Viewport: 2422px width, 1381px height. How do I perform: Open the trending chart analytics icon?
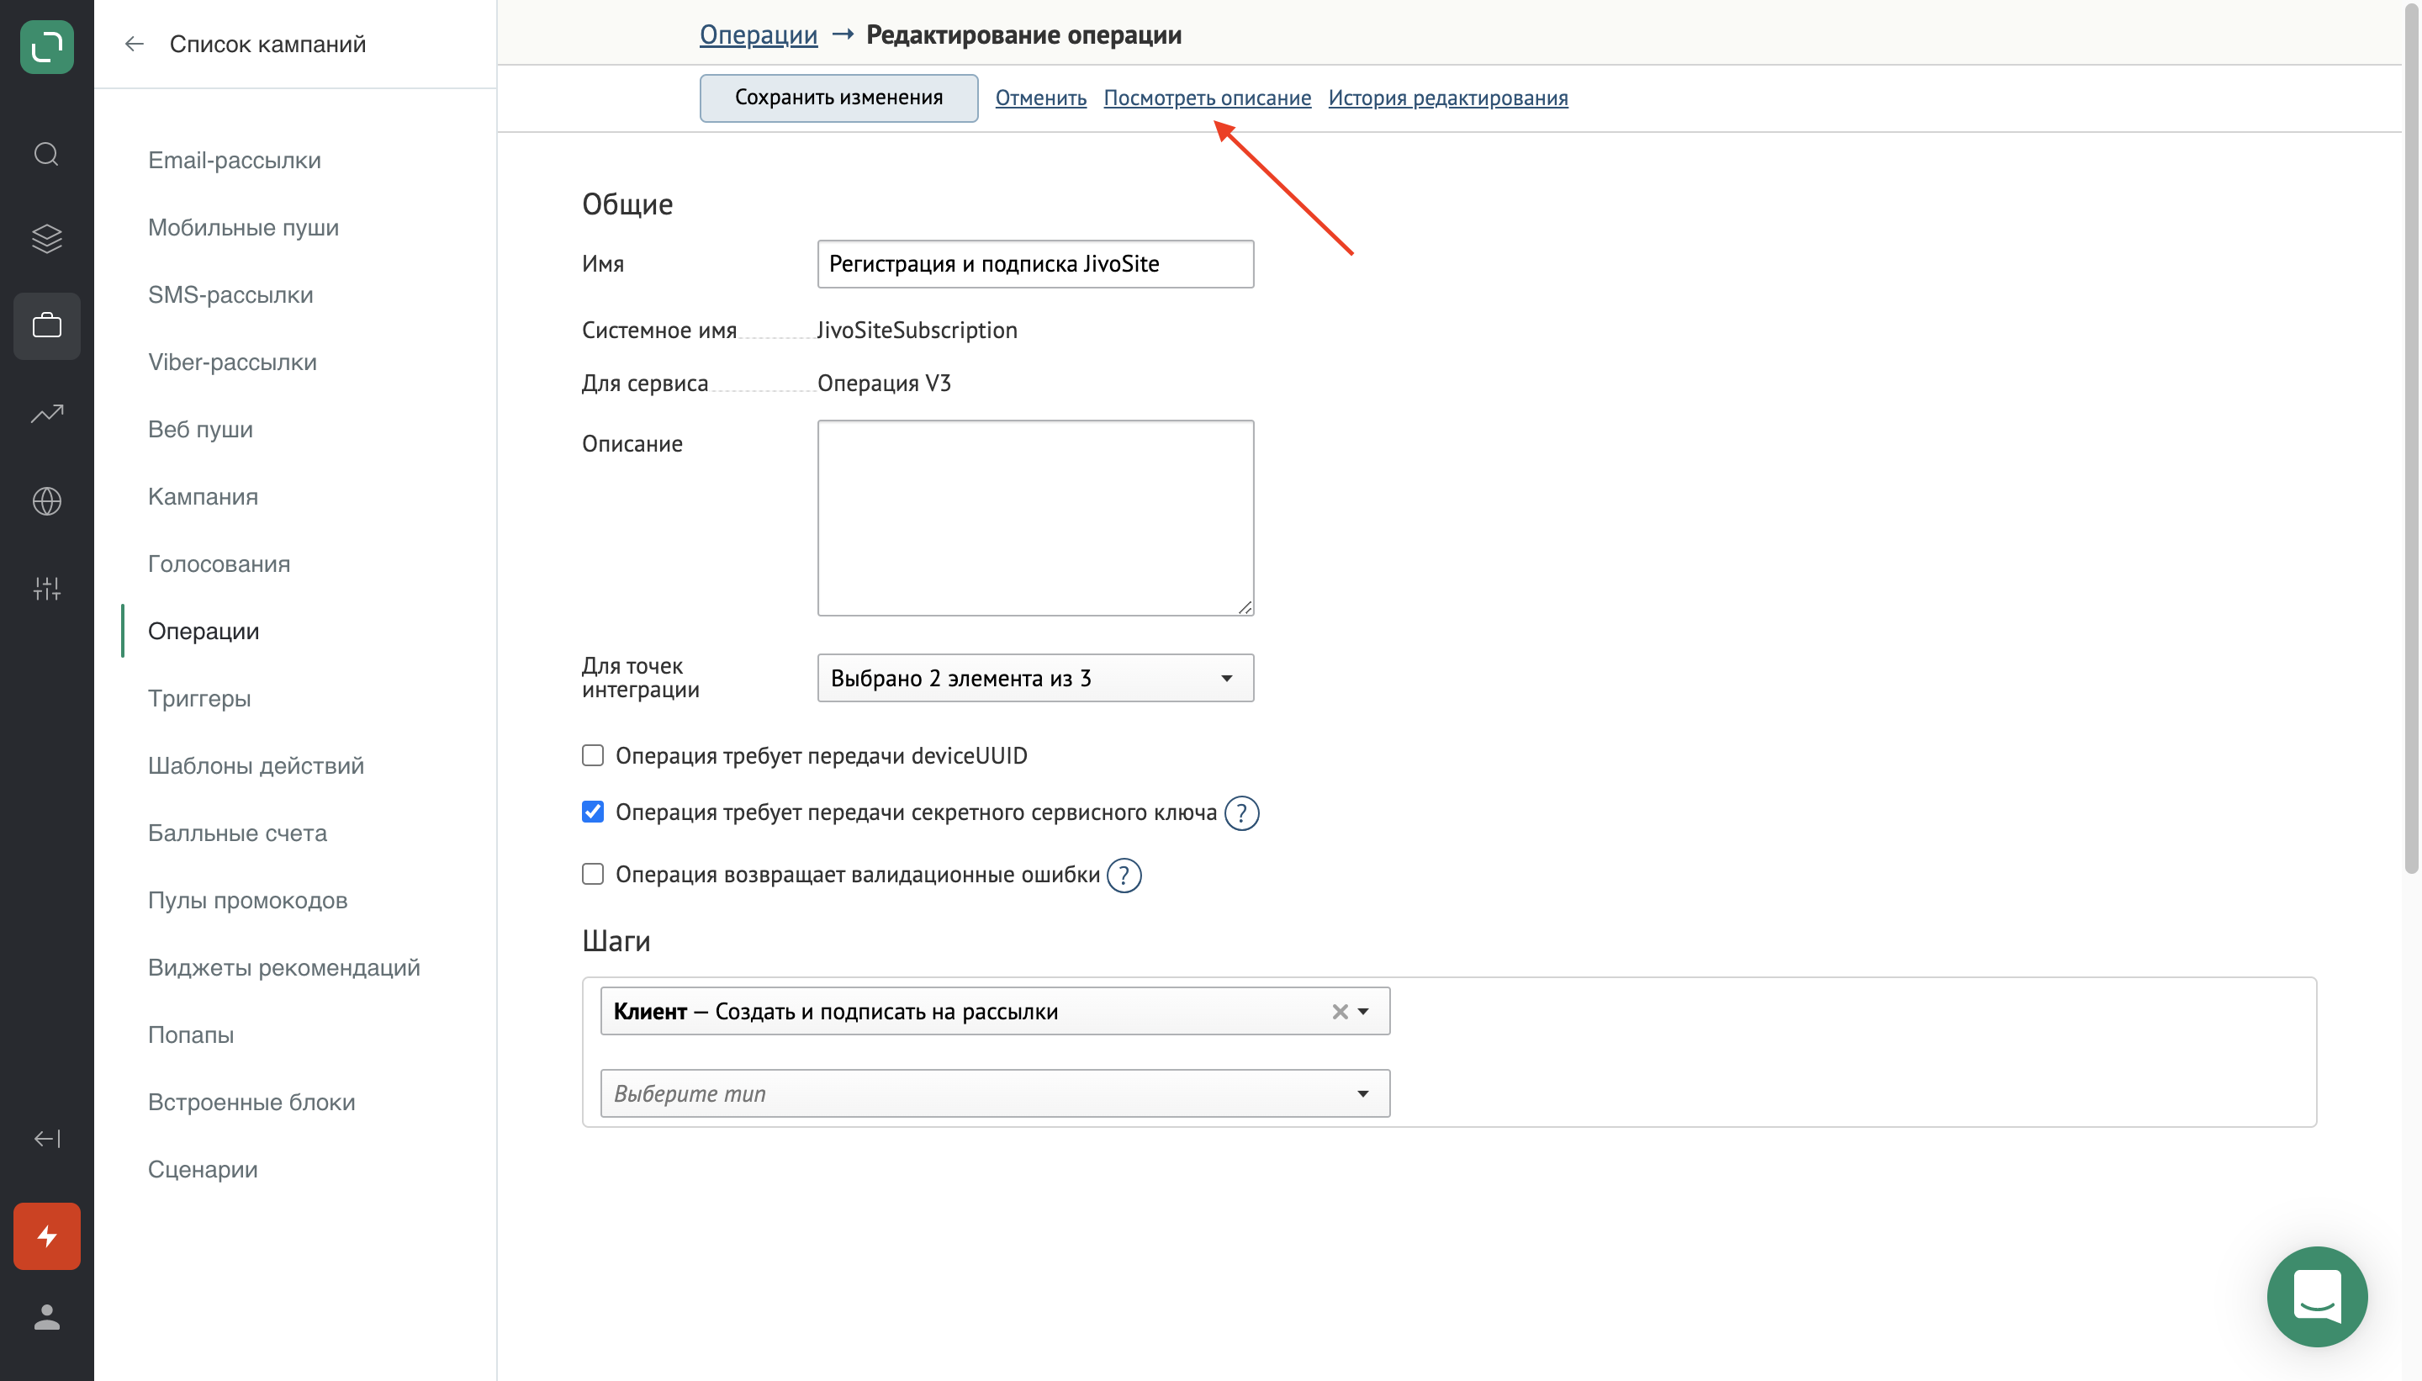pyautogui.click(x=46, y=414)
